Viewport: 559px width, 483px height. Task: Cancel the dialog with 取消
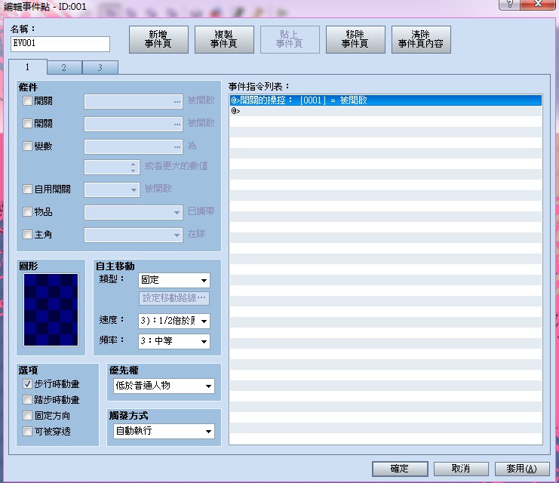tap(461, 469)
